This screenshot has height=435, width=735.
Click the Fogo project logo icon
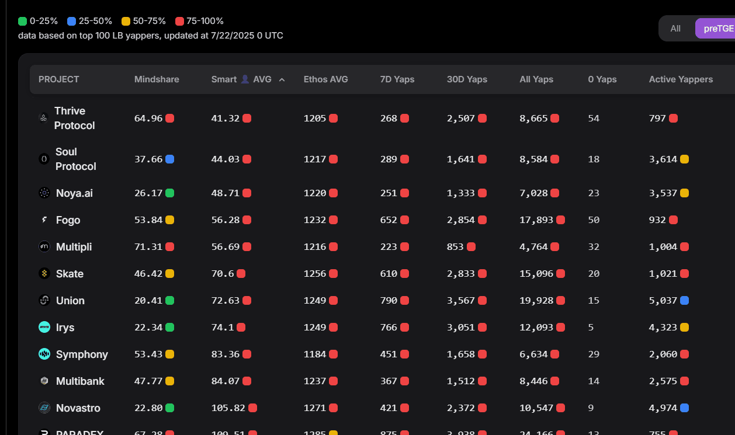(x=44, y=220)
